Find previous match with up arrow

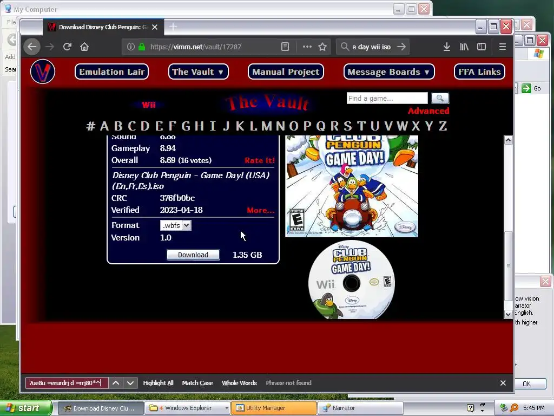point(116,383)
